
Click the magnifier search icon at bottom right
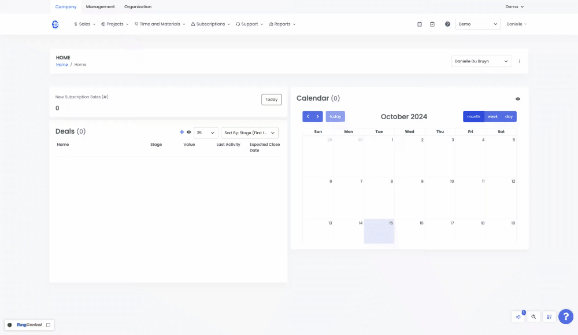click(533, 316)
